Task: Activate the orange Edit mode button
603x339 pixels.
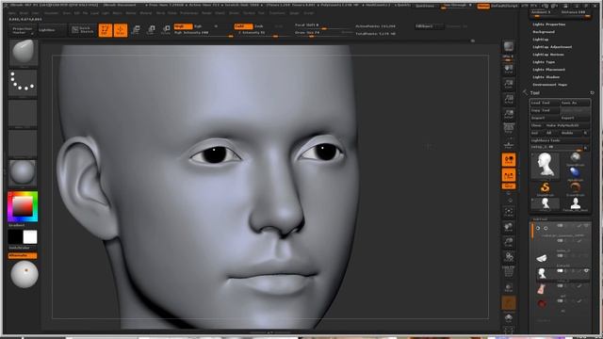Action: pyautogui.click(x=105, y=30)
